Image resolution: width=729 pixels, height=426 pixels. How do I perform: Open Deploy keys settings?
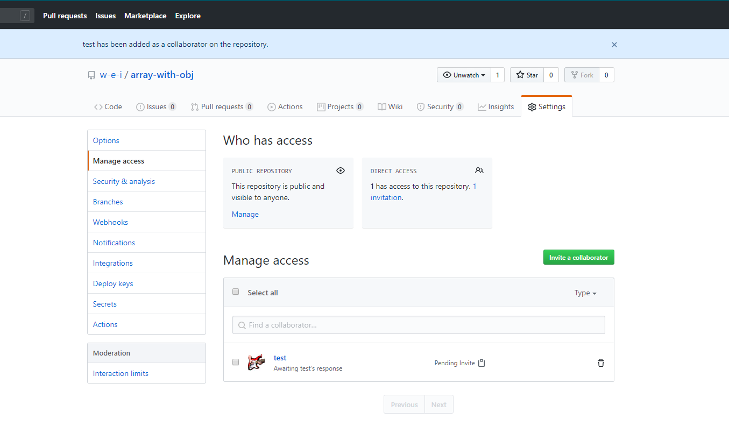[146, 283]
